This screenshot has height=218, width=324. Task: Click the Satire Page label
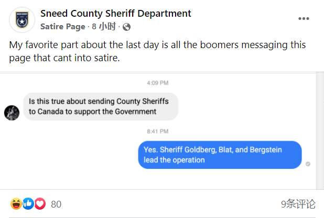point(62,27)
